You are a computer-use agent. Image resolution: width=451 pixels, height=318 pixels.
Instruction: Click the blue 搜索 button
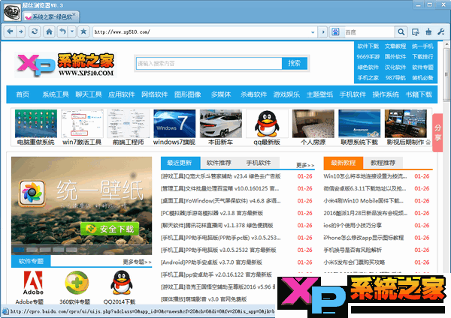pos(295,64)
